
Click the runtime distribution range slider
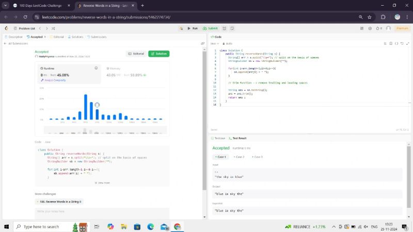point(105,130)
